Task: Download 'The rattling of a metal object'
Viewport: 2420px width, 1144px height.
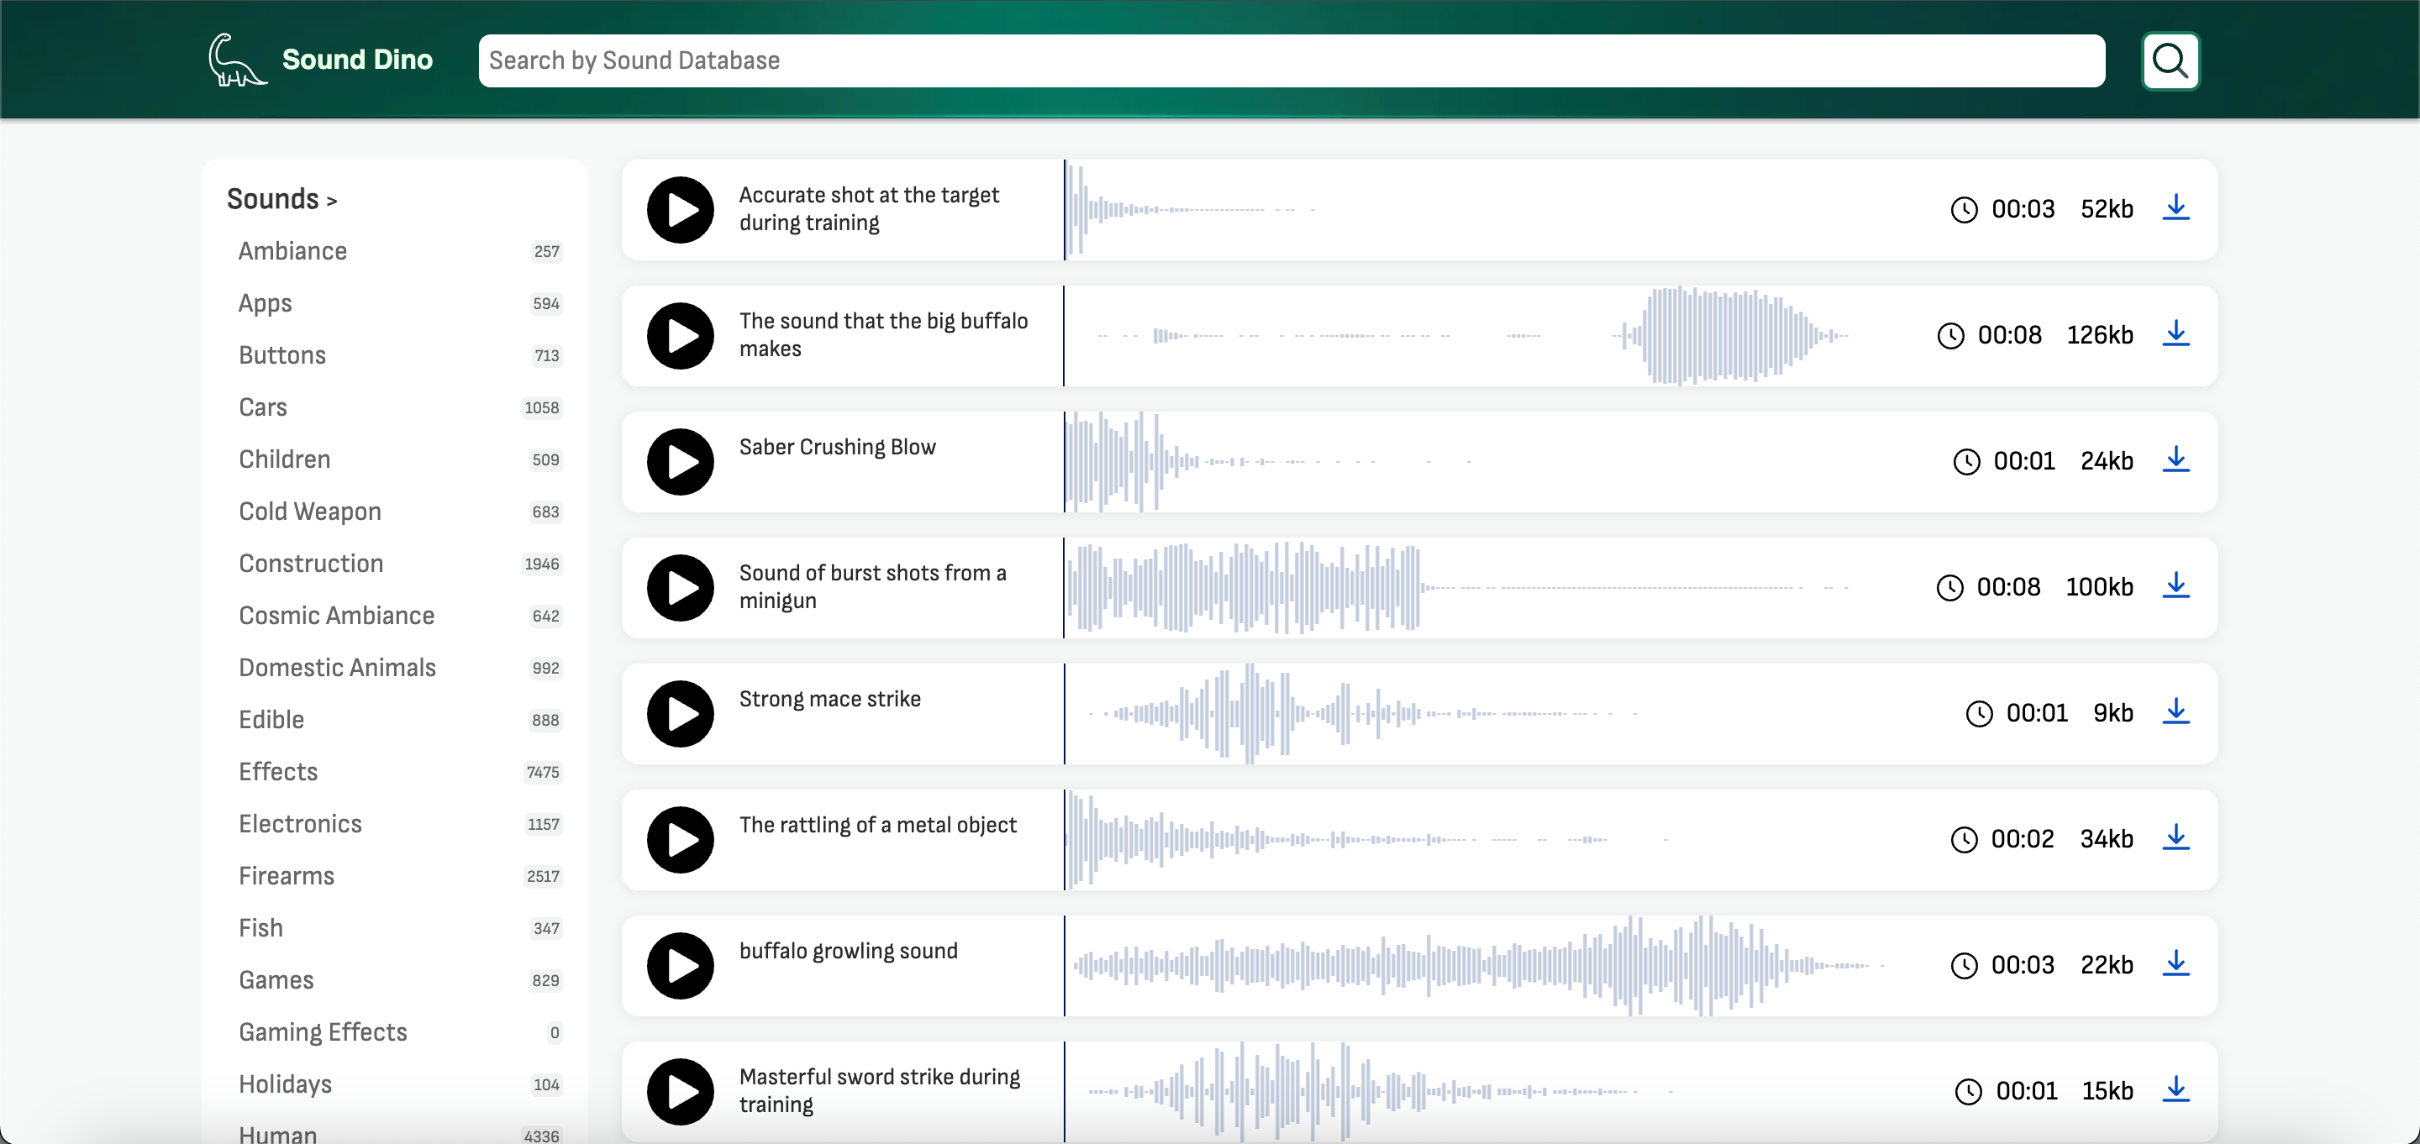Action: coord(2175,837)
